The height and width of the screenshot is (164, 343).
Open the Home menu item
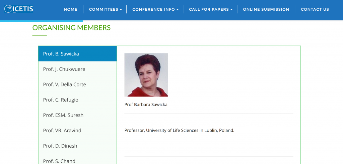tap(71, 9)
